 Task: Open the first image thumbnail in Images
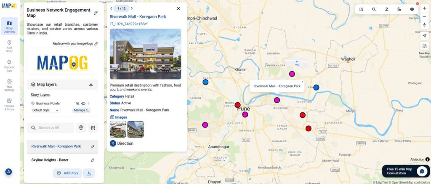(x=118, y=129)
